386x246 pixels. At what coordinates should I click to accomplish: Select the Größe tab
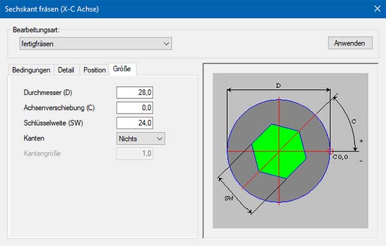pos(122,69)
